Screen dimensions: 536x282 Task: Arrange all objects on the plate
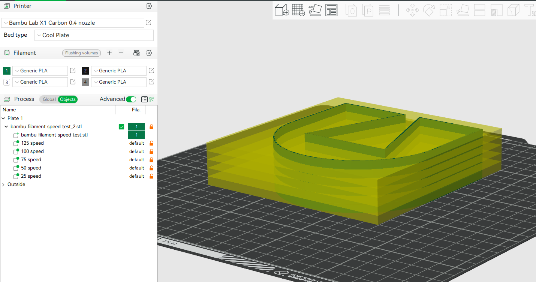click(x=331, y=10)
